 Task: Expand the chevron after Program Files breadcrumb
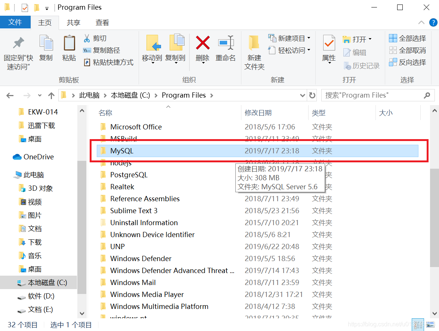click(212, 96)
